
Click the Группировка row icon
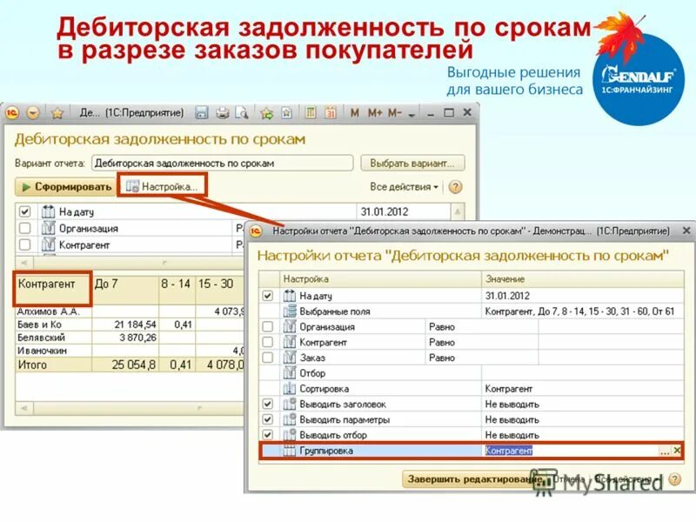[290, 451]
